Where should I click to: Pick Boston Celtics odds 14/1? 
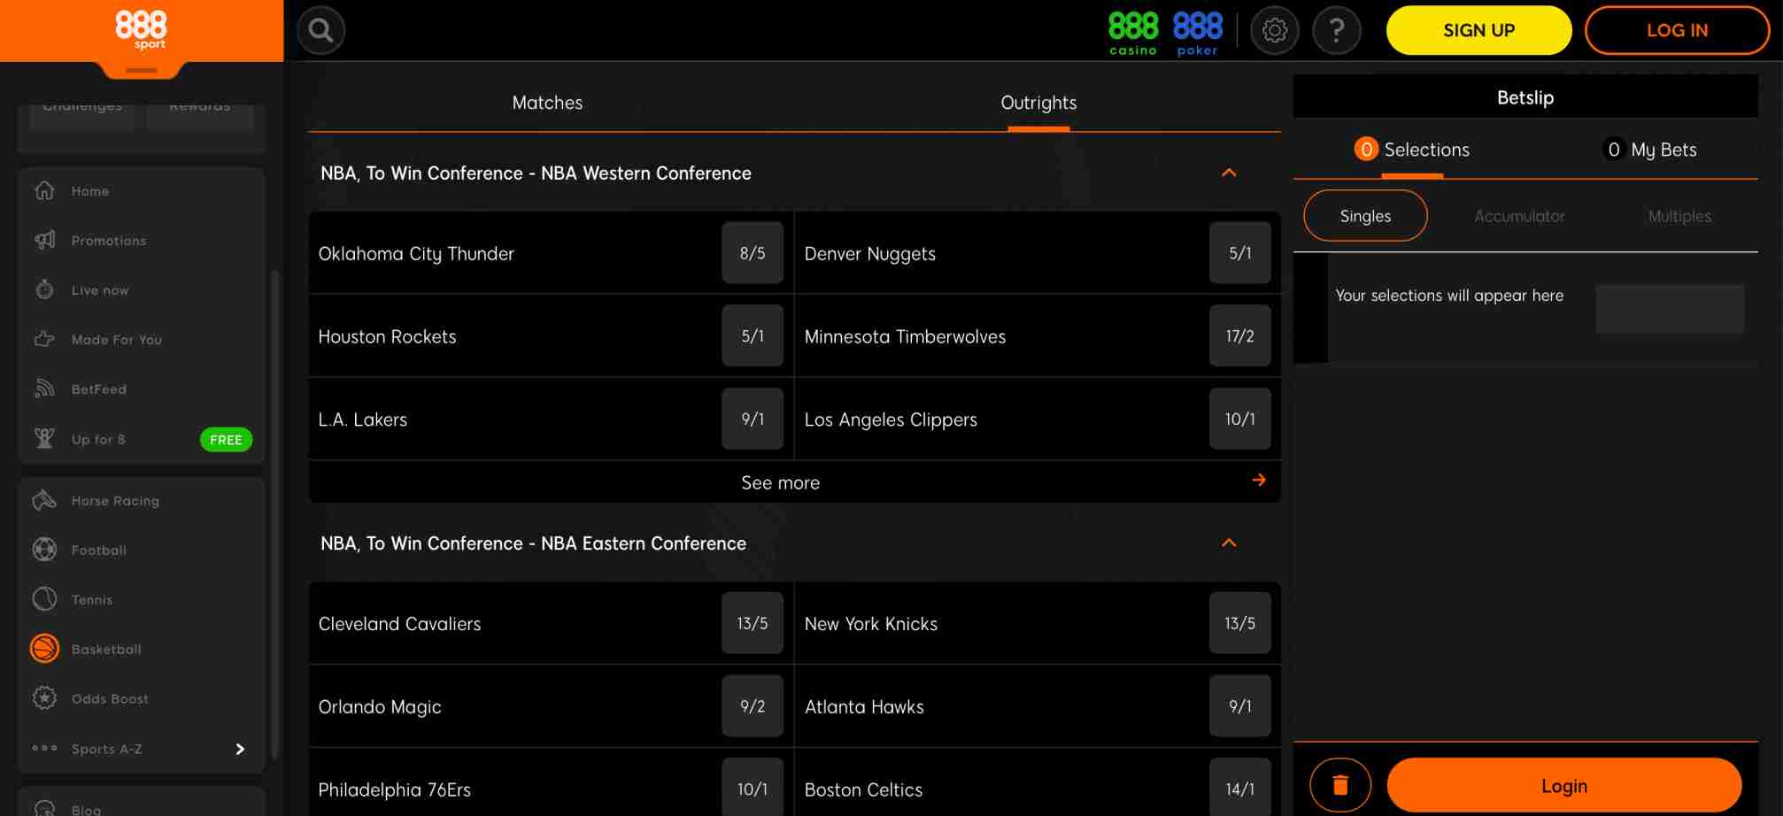[1239, 788]
